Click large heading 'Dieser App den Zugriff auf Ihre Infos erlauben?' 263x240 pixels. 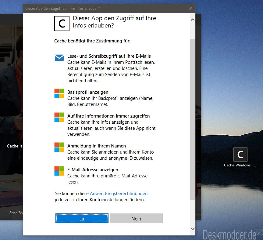[x=114, y=22]
